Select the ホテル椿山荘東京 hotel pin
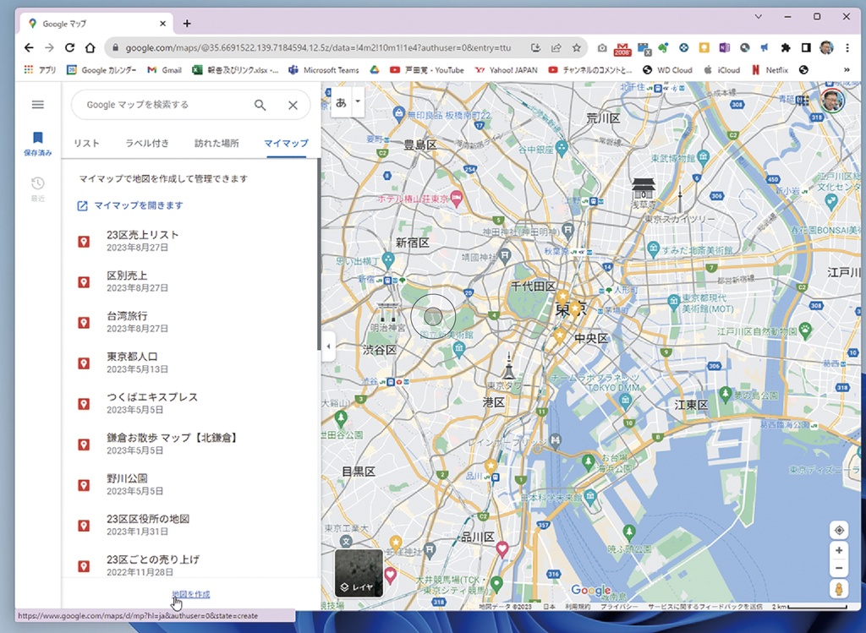The height and width of the screenshot is (633, 866). (457, 198)
